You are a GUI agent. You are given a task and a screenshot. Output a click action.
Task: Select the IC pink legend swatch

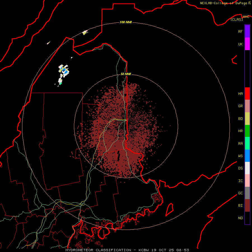click(x=247, y=181)
